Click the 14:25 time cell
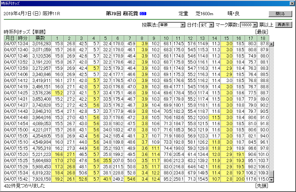Viewport: 296px width, 192px height. [23, 93]
